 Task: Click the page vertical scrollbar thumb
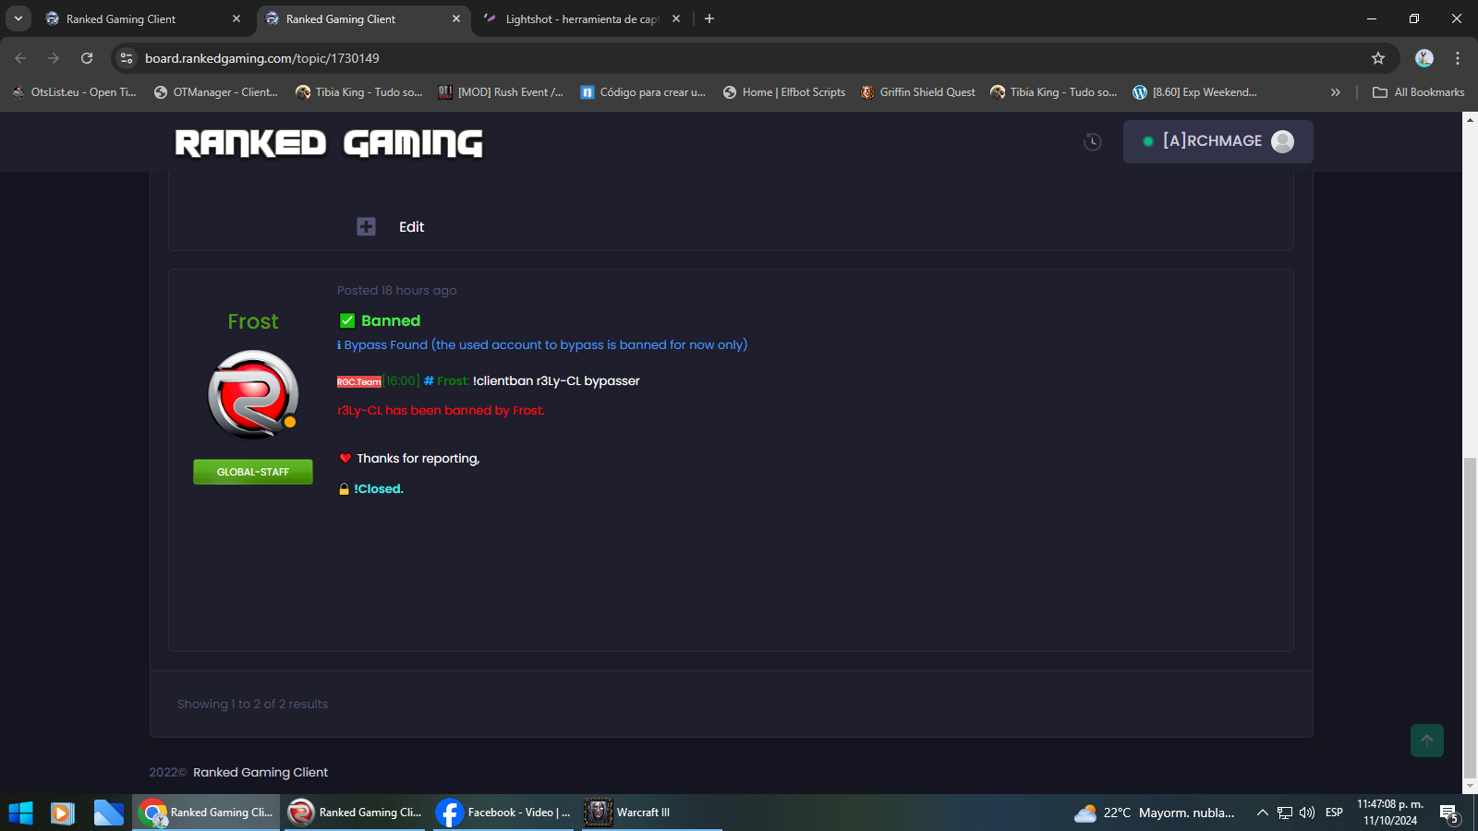(x=1470, y=619)
